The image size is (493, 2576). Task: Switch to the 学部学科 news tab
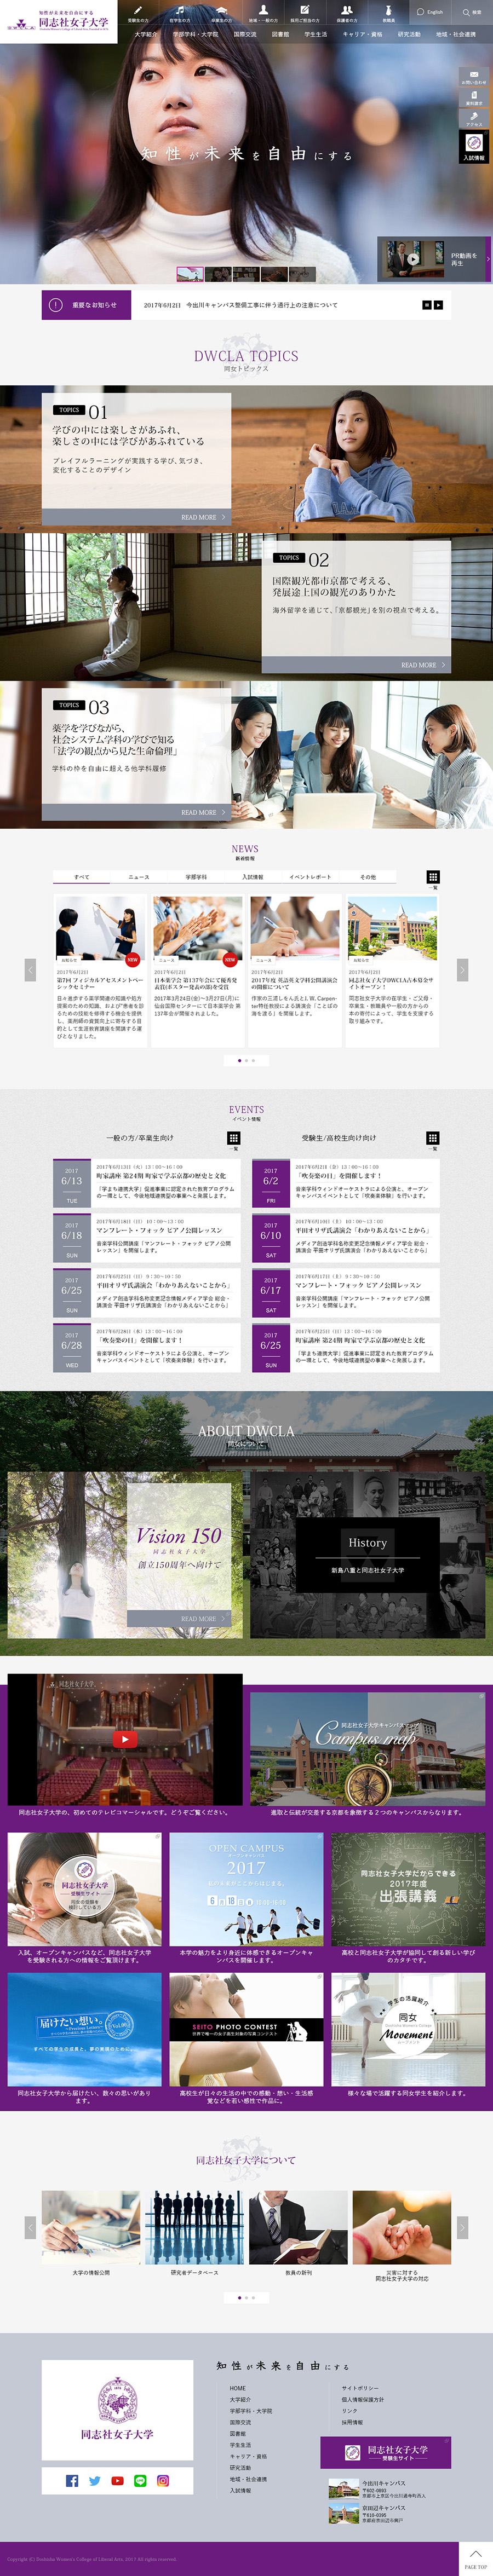pos(196,877)
